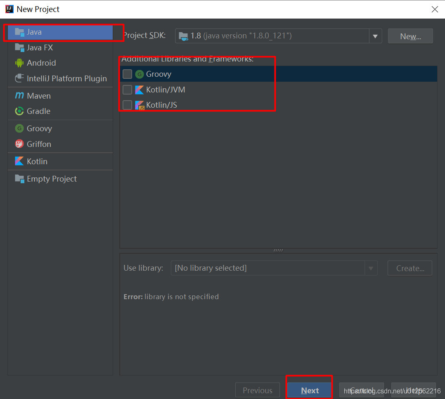Click the Kotlin/JVM framework icon
The height and width of the screenshot is (399, 445).
pyautogui.click(x=140, y=90)
